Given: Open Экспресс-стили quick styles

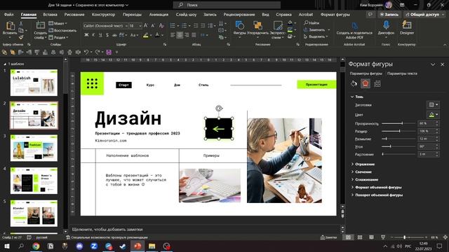Looking at the screenshot, I should click(x=277, y=29).
